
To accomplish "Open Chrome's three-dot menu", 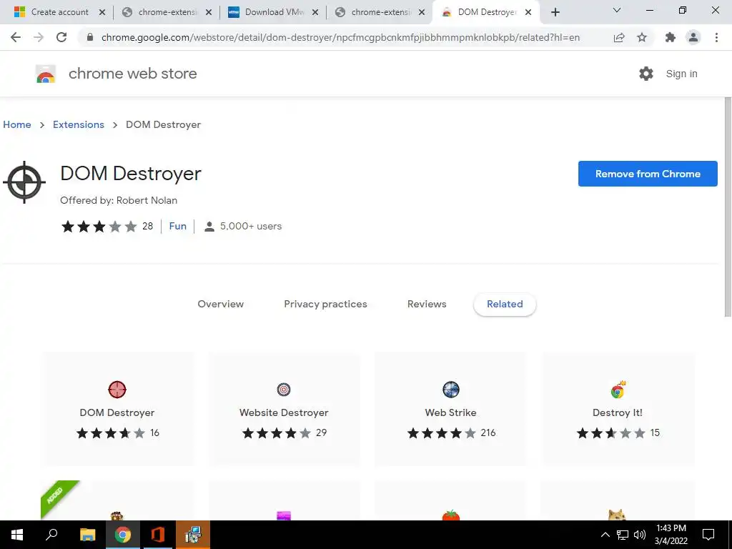I will pos(716,37).
